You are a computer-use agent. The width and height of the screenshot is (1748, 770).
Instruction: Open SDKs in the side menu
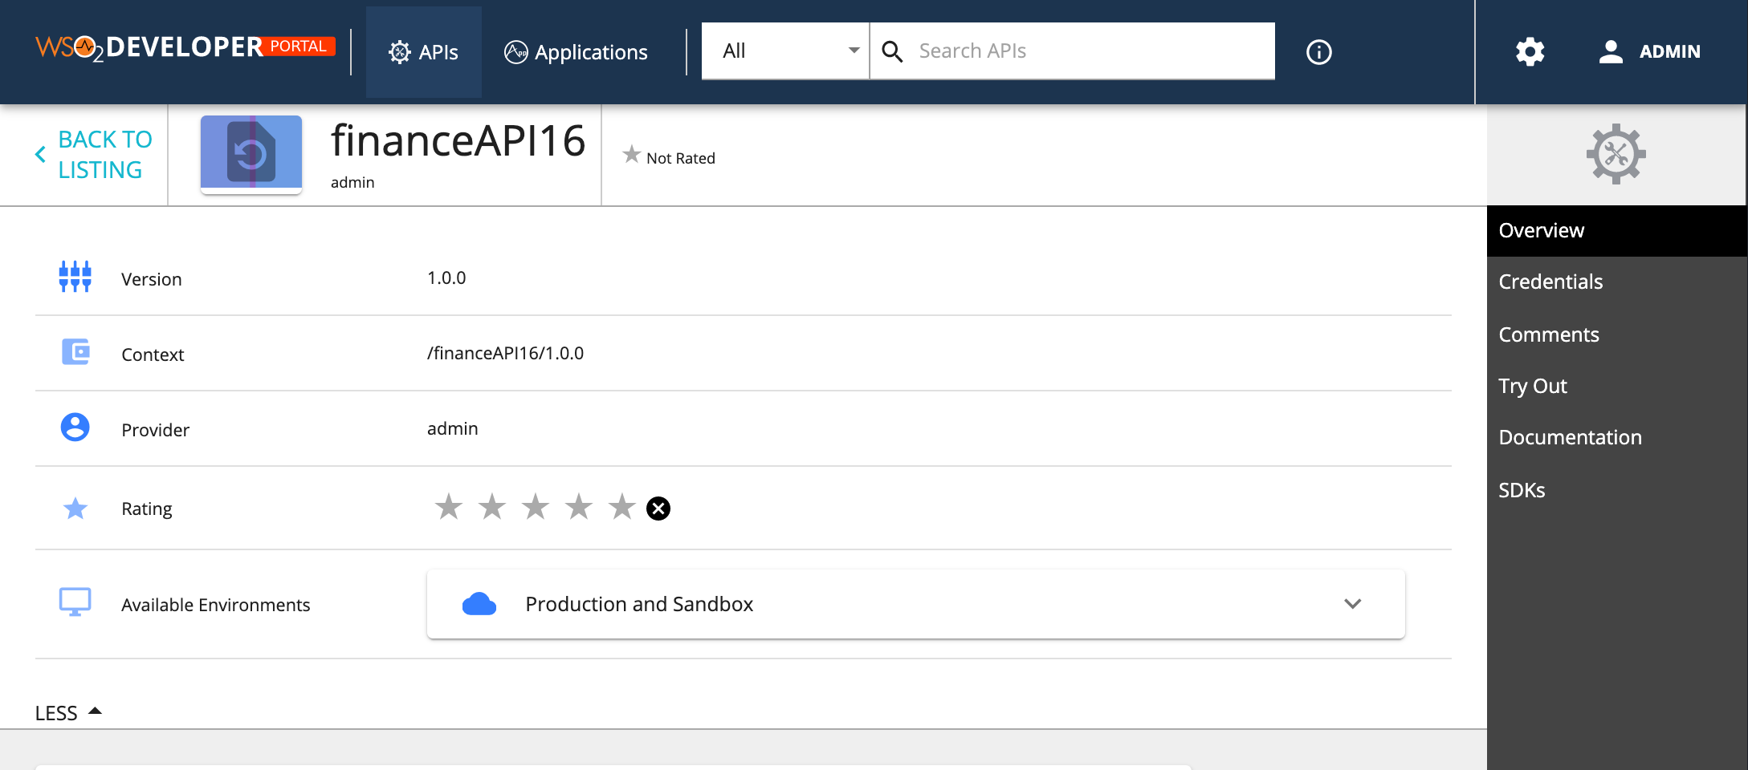pyautogui.click(x=1616, y=490)
